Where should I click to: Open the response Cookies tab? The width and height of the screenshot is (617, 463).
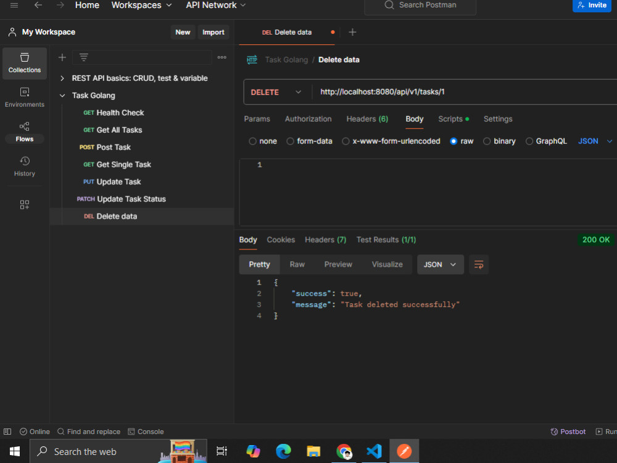pos(281,240)
